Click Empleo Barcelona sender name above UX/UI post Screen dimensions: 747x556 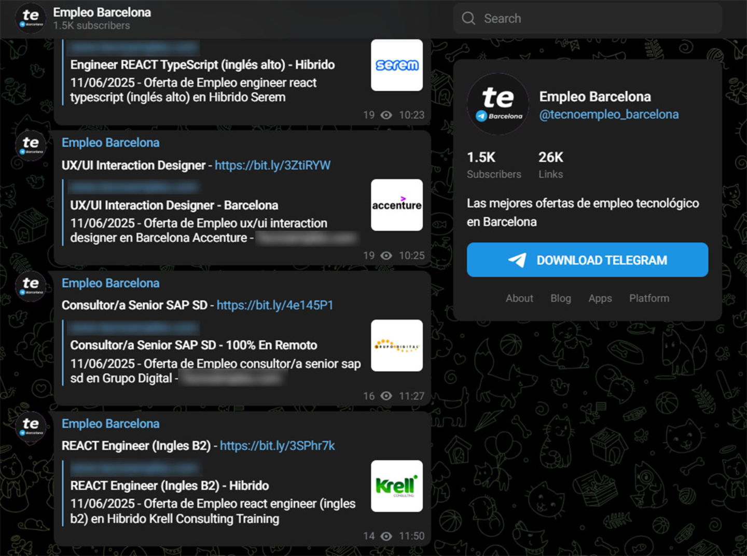click(x=110, y=143)
